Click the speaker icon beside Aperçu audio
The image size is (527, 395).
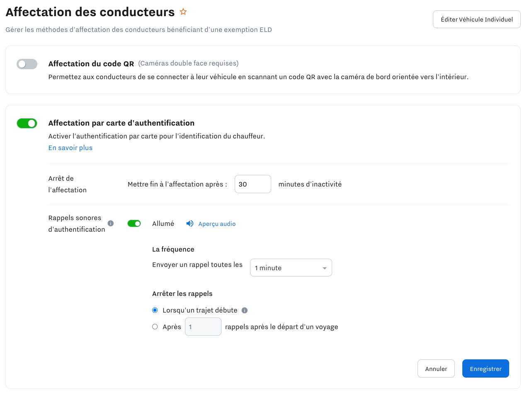[x=189, y=223]
